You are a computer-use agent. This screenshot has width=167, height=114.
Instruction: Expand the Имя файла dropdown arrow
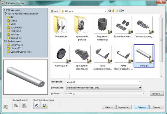click(140, 82)
